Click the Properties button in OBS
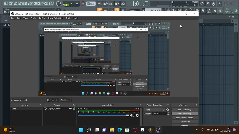Viewport: 239px width, 134px height. (53, 100)
